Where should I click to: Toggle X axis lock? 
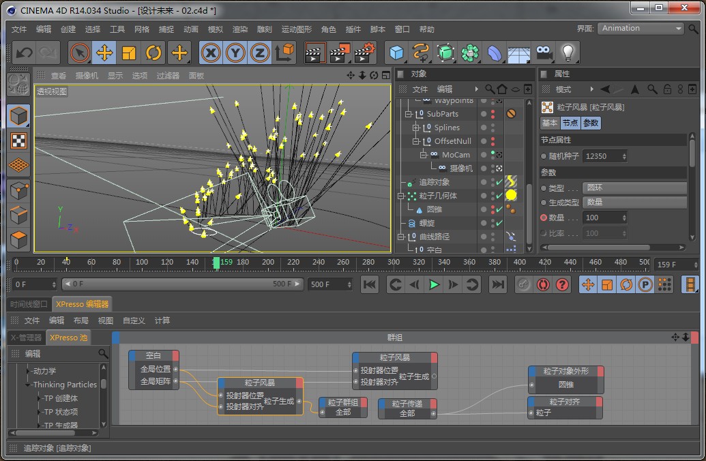(211, 53)
